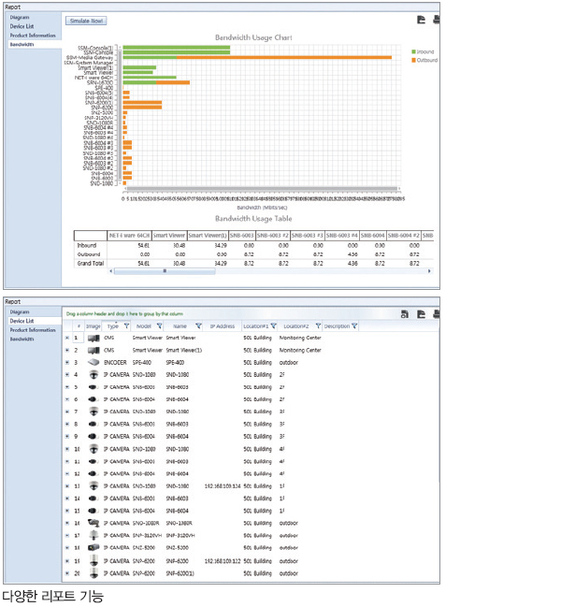Click the Location#2 column header
Screen dimensions: 561x607
click(x=298, y=326)
